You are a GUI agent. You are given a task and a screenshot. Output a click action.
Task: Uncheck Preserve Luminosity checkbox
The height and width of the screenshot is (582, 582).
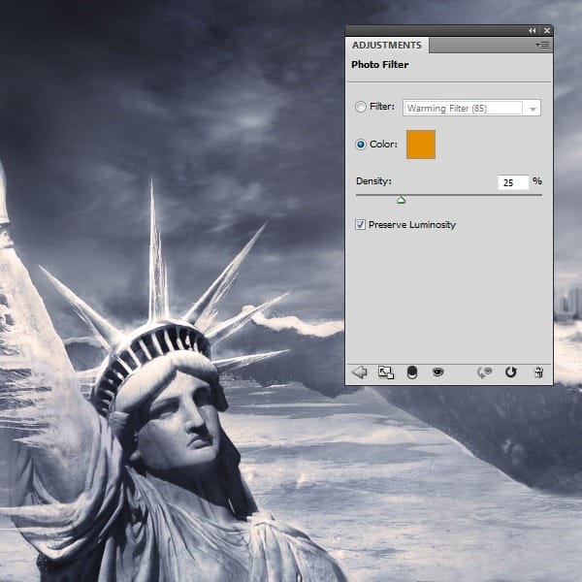[361, 225]
